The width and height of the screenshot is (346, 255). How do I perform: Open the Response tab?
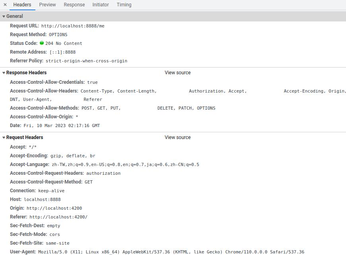(74, 5)
